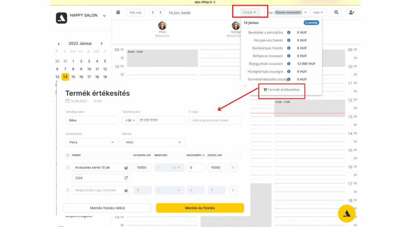Open the 0 HUF revenue dropdown
The height and width of the screenshot is (227, 403).
click(250, 12)
